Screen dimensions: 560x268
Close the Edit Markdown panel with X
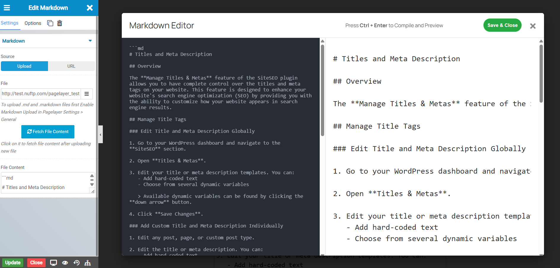point(90,8)
